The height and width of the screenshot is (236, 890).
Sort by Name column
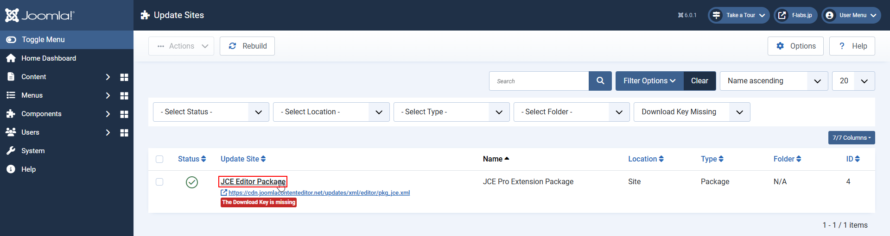(x=496, y=159)
